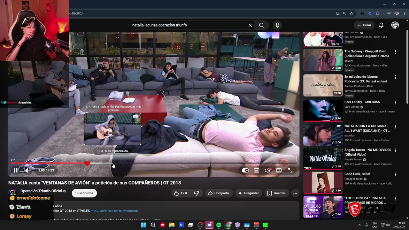Open system volume tray icon
Image resolution: width=409 pixels, height=230 pixels.
coord(388,225)
